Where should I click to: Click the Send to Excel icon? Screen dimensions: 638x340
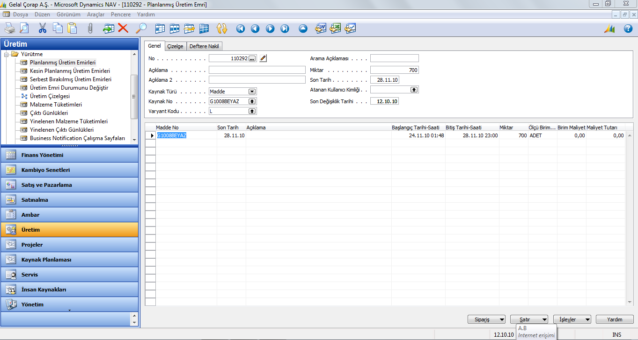(335, 28)
